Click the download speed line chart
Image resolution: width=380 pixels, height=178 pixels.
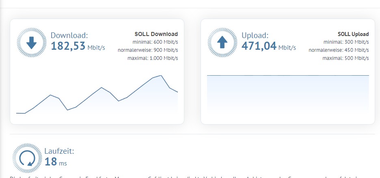pyautogui.click(x=97, y=94)
